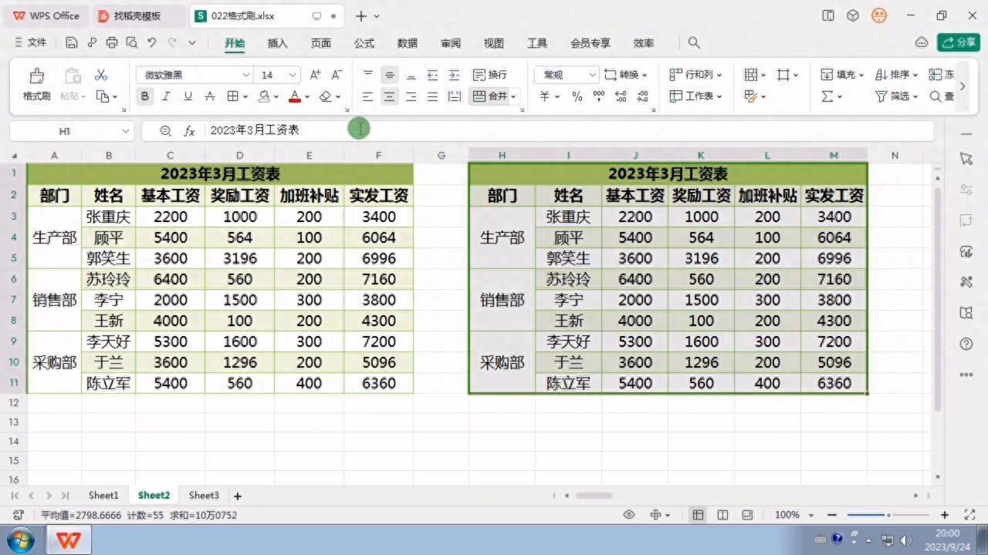Click the Fill (填充) button

tap(841, 75)
